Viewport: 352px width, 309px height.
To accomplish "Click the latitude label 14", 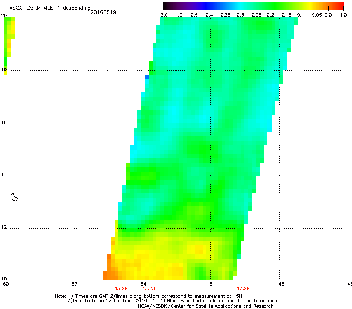I will click(x=4, y=175).
